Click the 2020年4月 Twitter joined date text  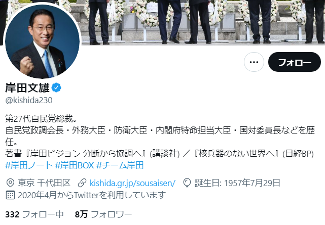coord(92,195)
